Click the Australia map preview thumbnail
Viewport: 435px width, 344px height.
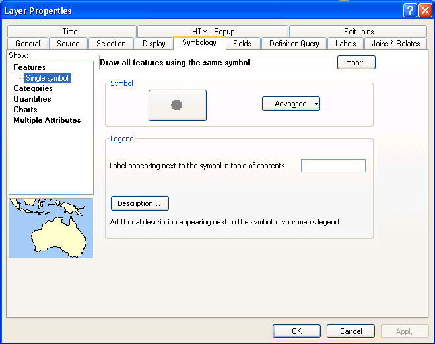coord(51,228)
